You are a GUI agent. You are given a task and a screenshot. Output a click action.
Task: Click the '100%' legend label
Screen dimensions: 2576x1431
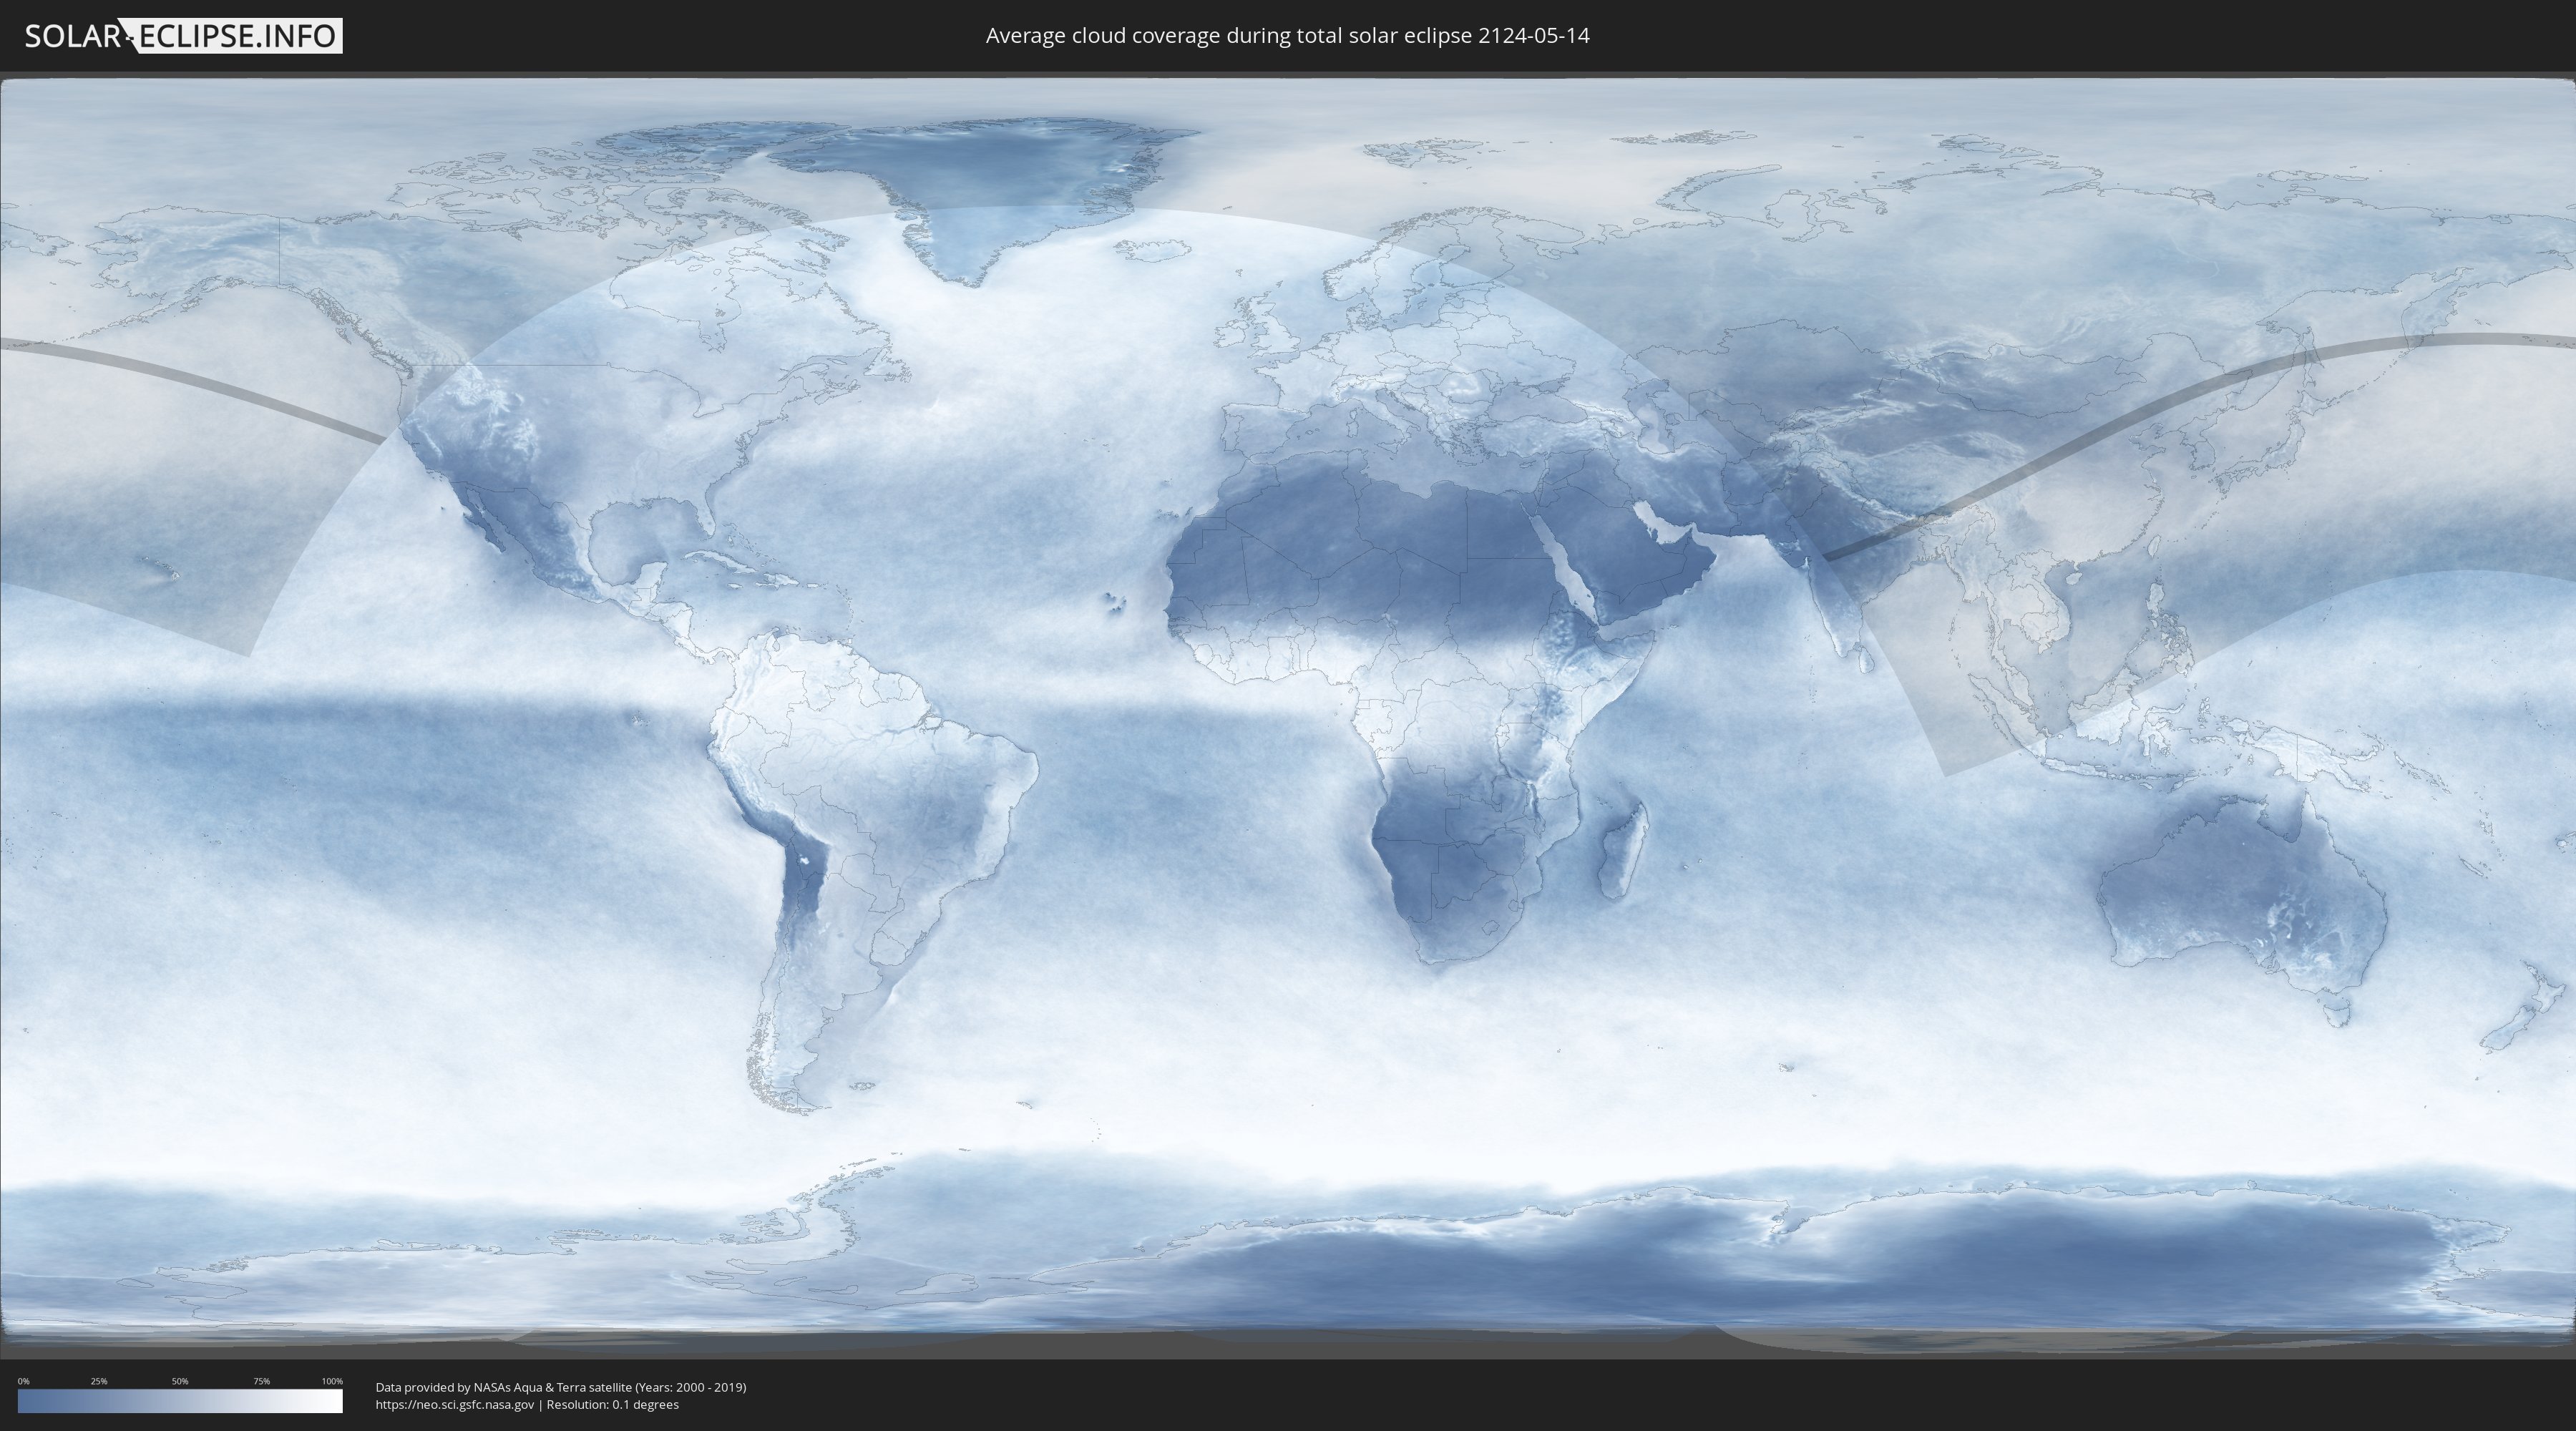pyautogui.click(x=332, y=1381)
